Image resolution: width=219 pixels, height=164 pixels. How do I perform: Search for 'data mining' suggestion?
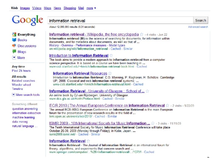coord(20,121)
